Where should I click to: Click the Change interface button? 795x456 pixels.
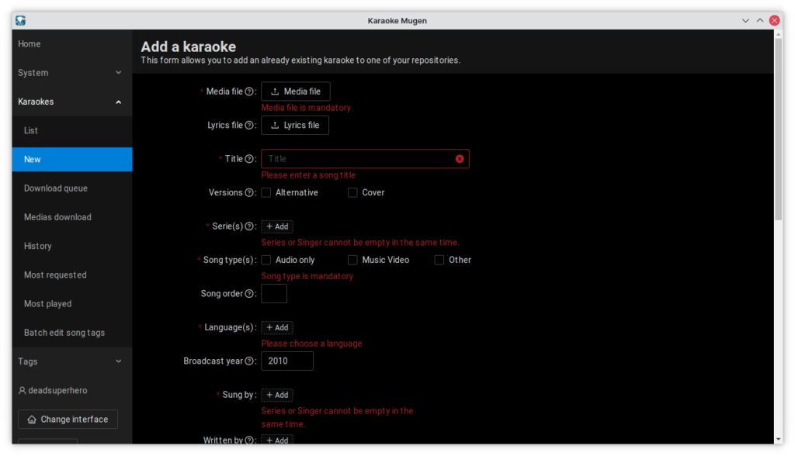point(68,420)
